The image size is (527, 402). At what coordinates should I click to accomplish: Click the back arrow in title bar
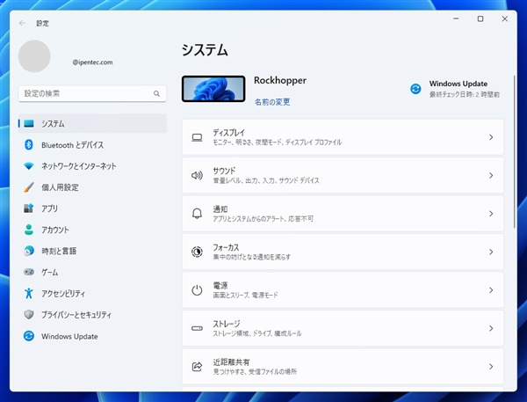[x=23, y=23]
